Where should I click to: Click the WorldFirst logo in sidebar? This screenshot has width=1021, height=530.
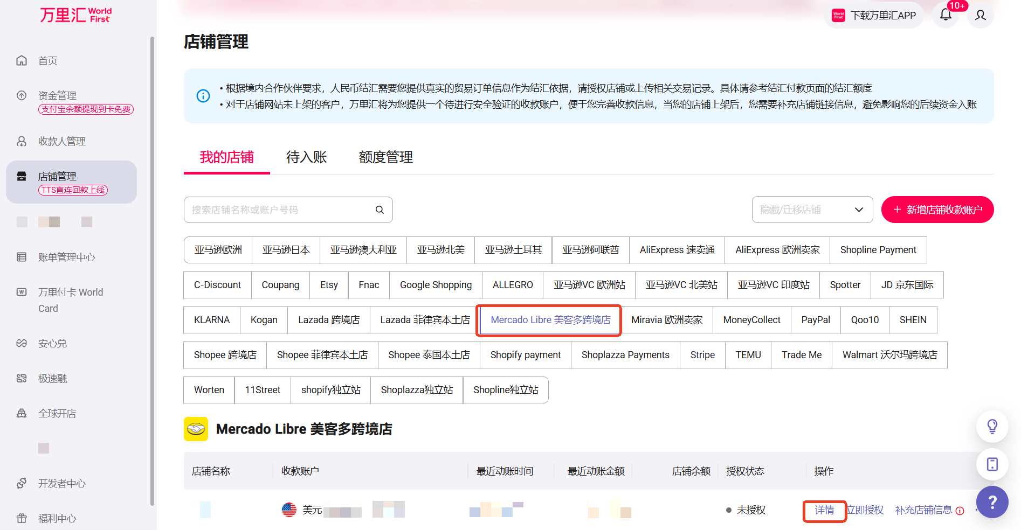pos(75,15)
